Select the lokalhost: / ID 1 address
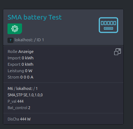 pos(29,40)
